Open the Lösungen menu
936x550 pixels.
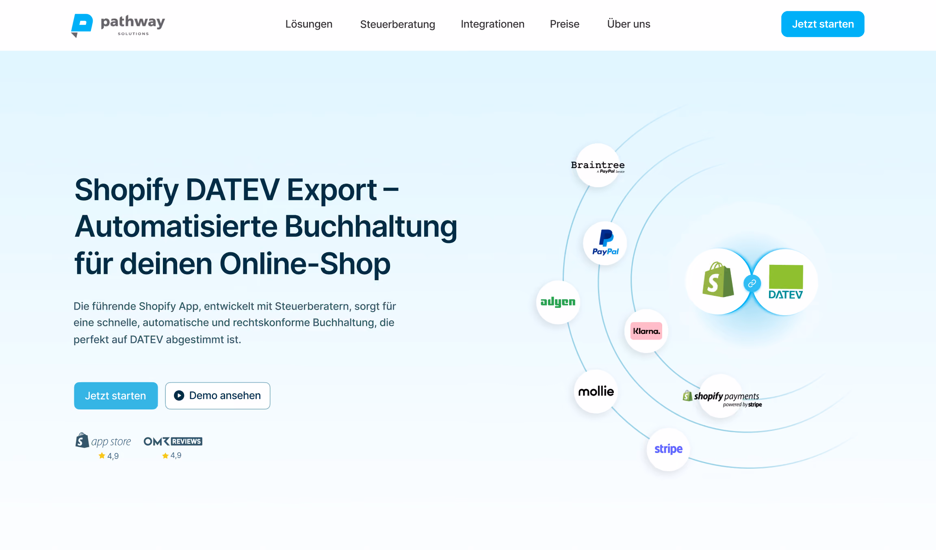tap(309, 24)
